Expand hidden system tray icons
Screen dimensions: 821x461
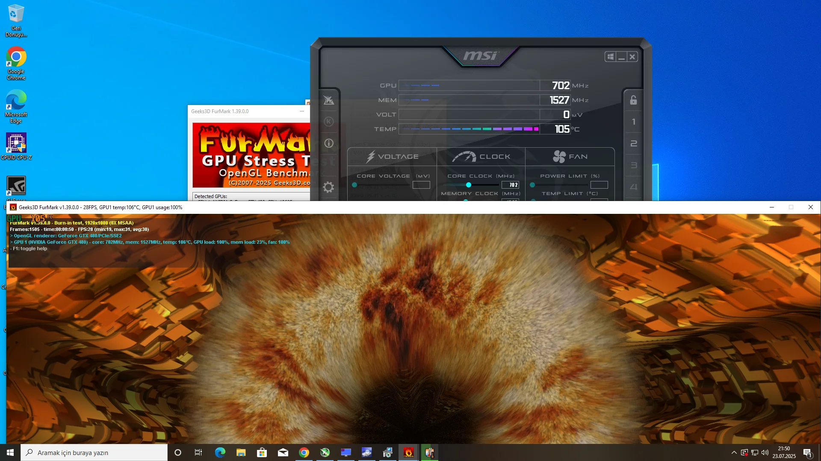click(x=734, y=452)
